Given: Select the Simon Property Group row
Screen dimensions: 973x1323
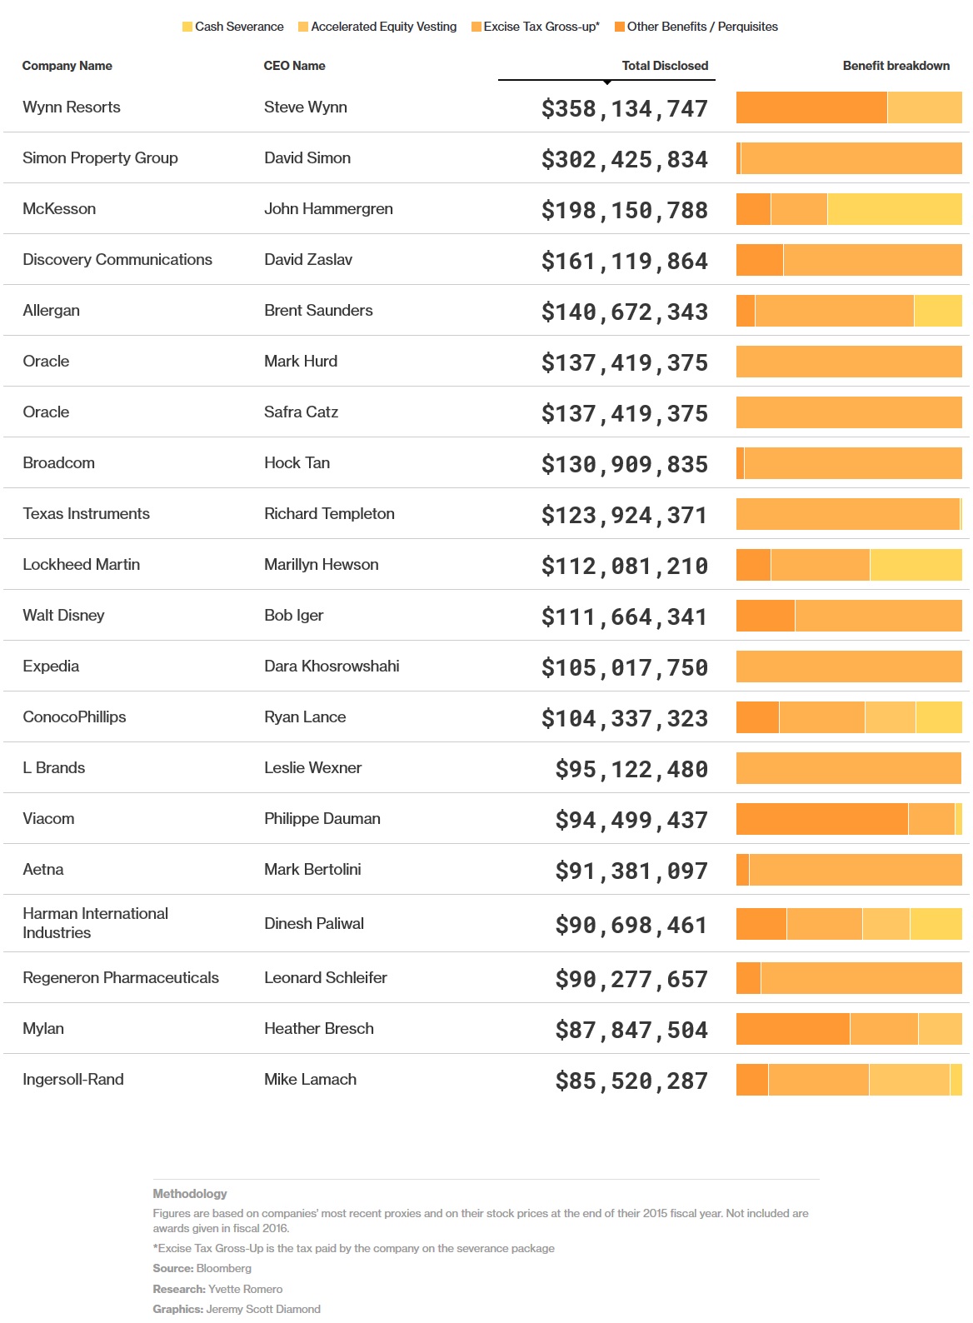Looking at the screenshot, I should coord(486,158).
